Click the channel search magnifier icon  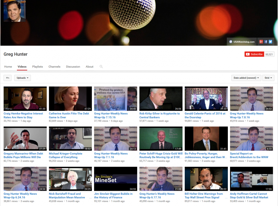101,67
